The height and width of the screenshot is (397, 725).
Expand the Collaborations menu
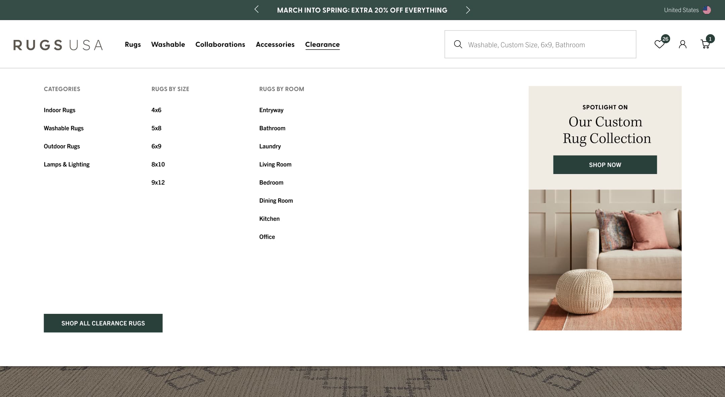pos(220,44)
